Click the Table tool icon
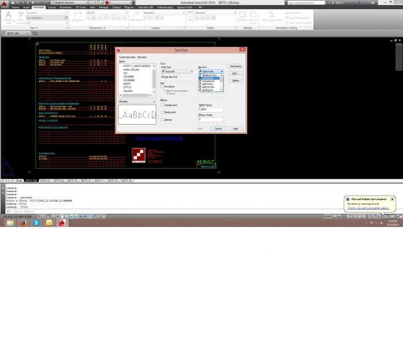 click(x=190, y=15)
